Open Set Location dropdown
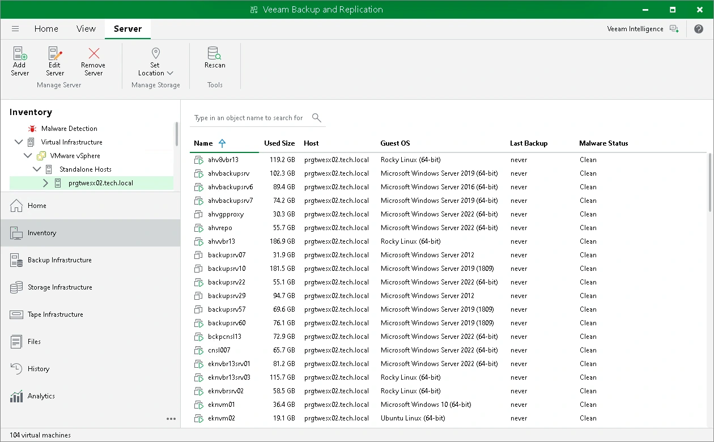Screen dimensions: 714x442 tap(155, 62)
